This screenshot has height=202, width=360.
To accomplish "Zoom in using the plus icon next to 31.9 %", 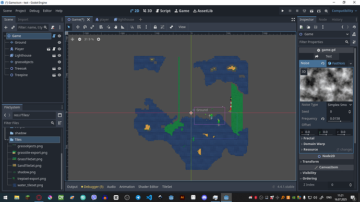I will (99, 40).
